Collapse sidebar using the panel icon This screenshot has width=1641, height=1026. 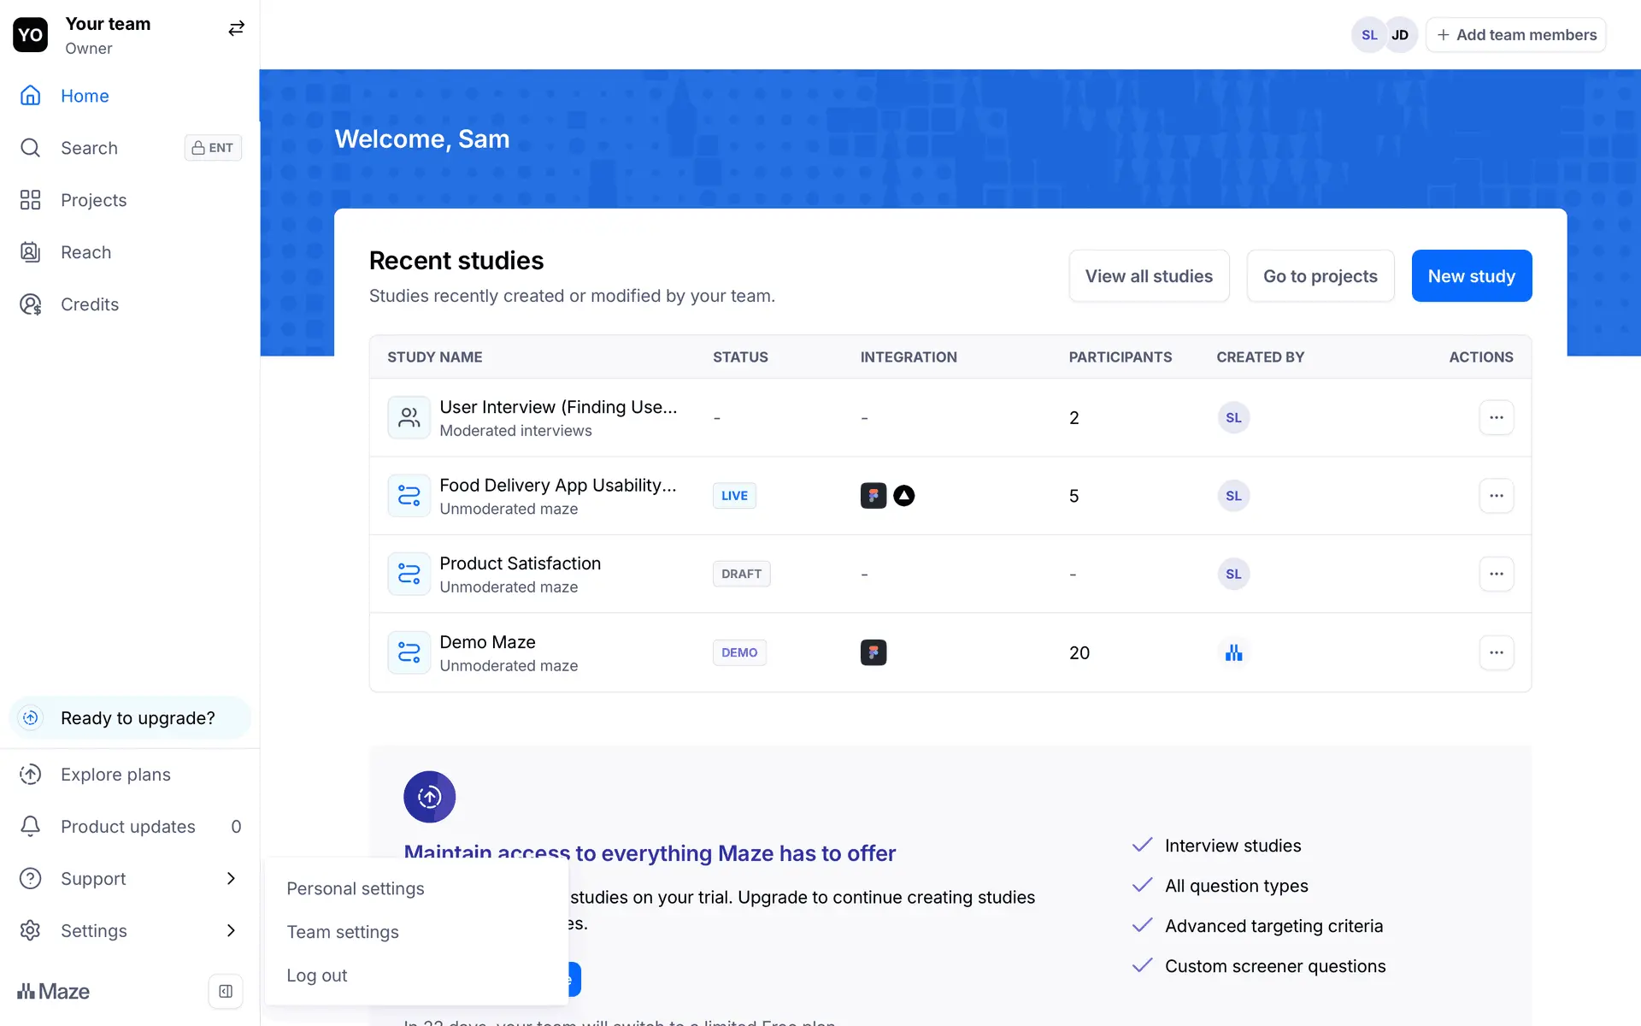click(x=226, y=991)
